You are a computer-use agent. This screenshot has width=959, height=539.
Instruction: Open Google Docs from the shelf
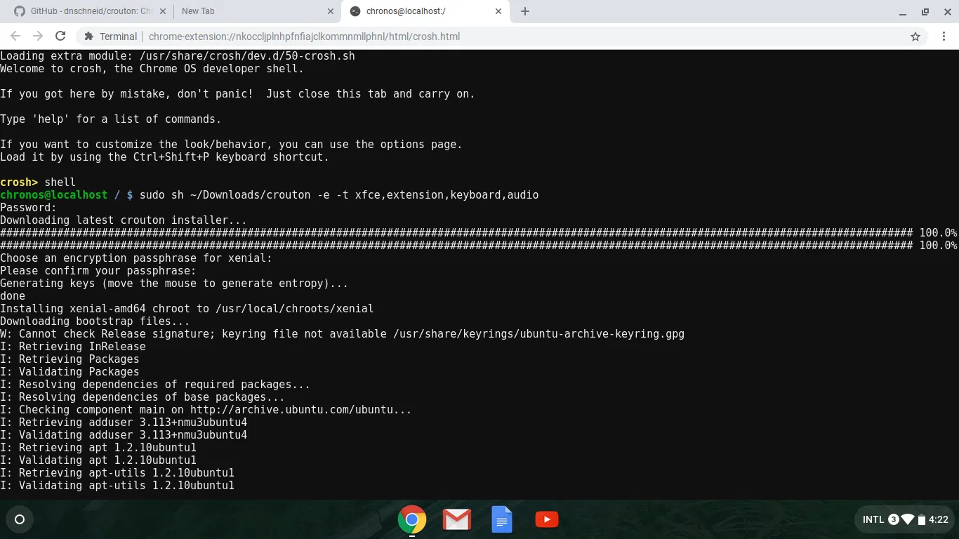pyautogui.click(x=501, y=519)
